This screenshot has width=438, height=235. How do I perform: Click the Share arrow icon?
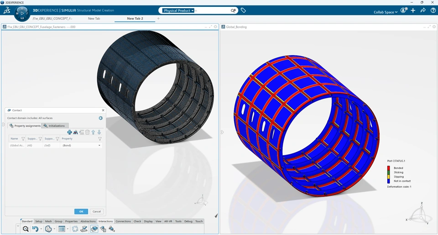coord(423,10)
